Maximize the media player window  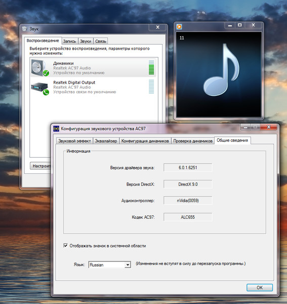[x=240, y=25]
